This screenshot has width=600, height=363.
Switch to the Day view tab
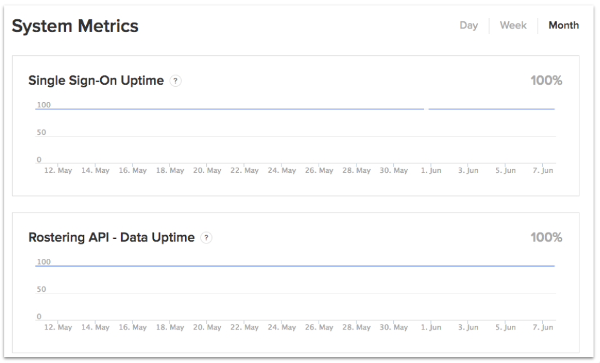468,26
